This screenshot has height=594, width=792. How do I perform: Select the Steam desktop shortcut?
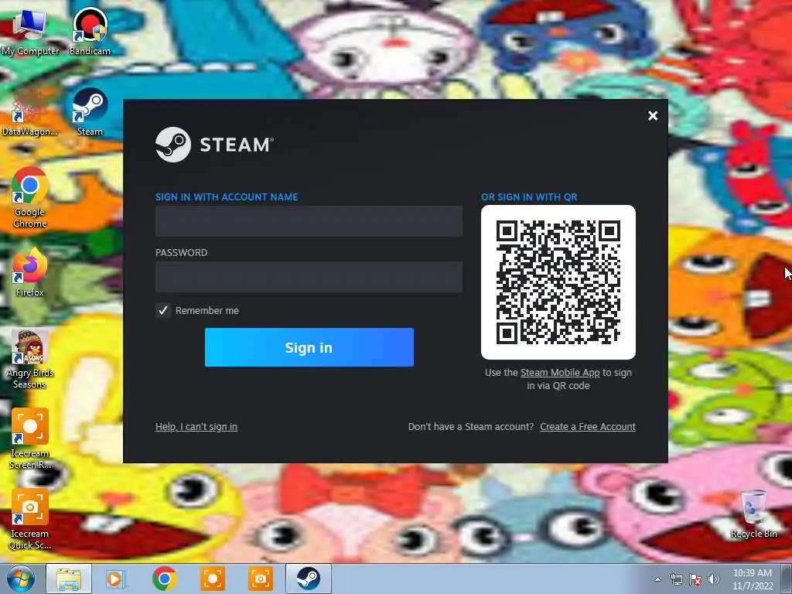click(90, 112)
